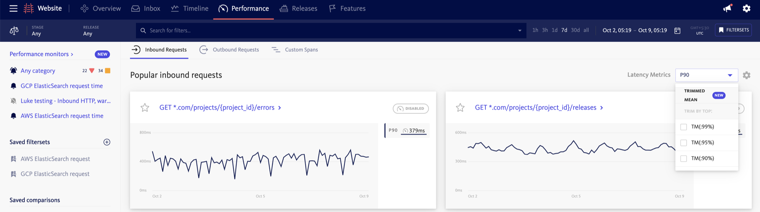Click the Website project logo icon
The width and height of the screenshot is (760, 212).
point(28,8)
